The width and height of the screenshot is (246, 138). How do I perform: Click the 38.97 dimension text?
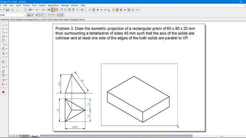75,127
